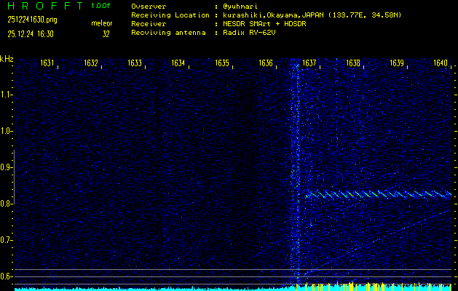This screenshot has width=458, height=291.
Task: Click the 1.0 kHz frequency axis label
Action: [7, 131]
